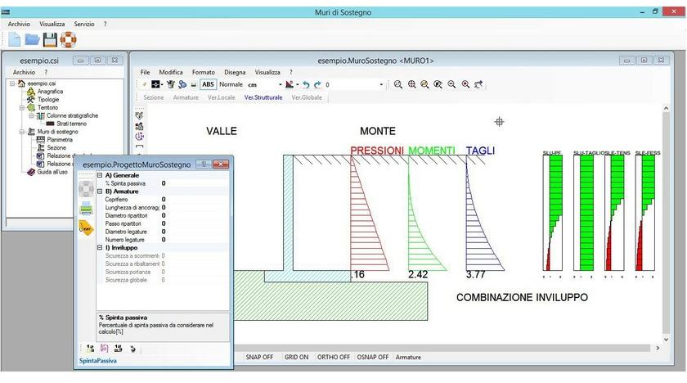
Task: Toggle SNAP OFF in the status bar
Action: click(x=261, y=358)
